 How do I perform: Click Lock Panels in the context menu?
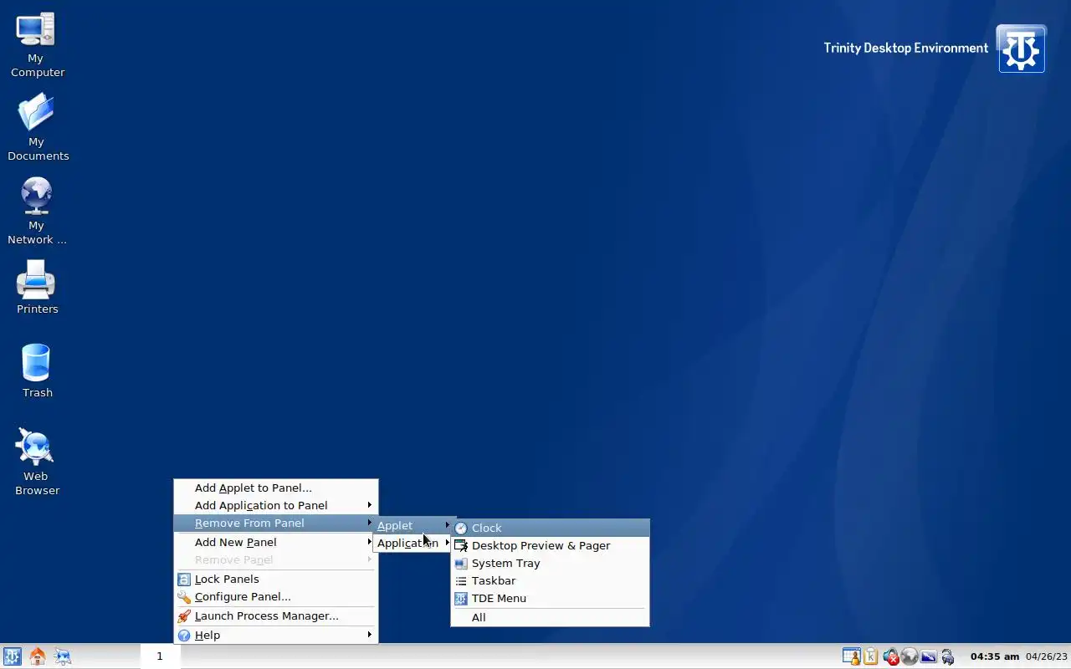click(x=276, y=579)
